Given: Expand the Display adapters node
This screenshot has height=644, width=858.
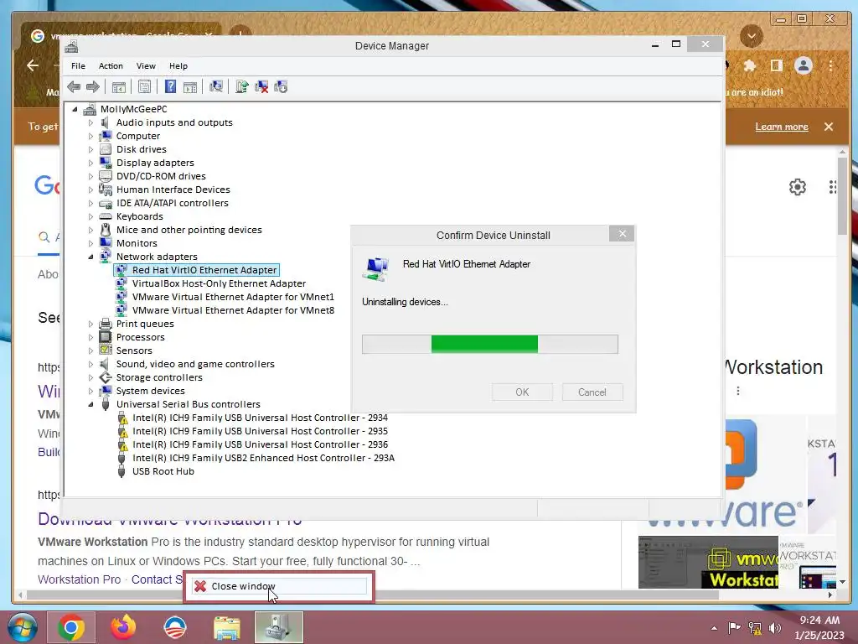Looking at the screenshot, I should (90, 163).
